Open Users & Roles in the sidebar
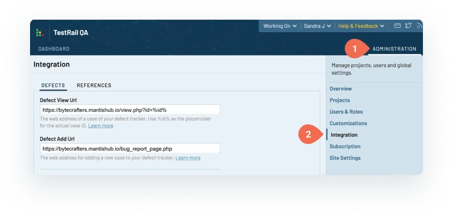 [346, 112]
